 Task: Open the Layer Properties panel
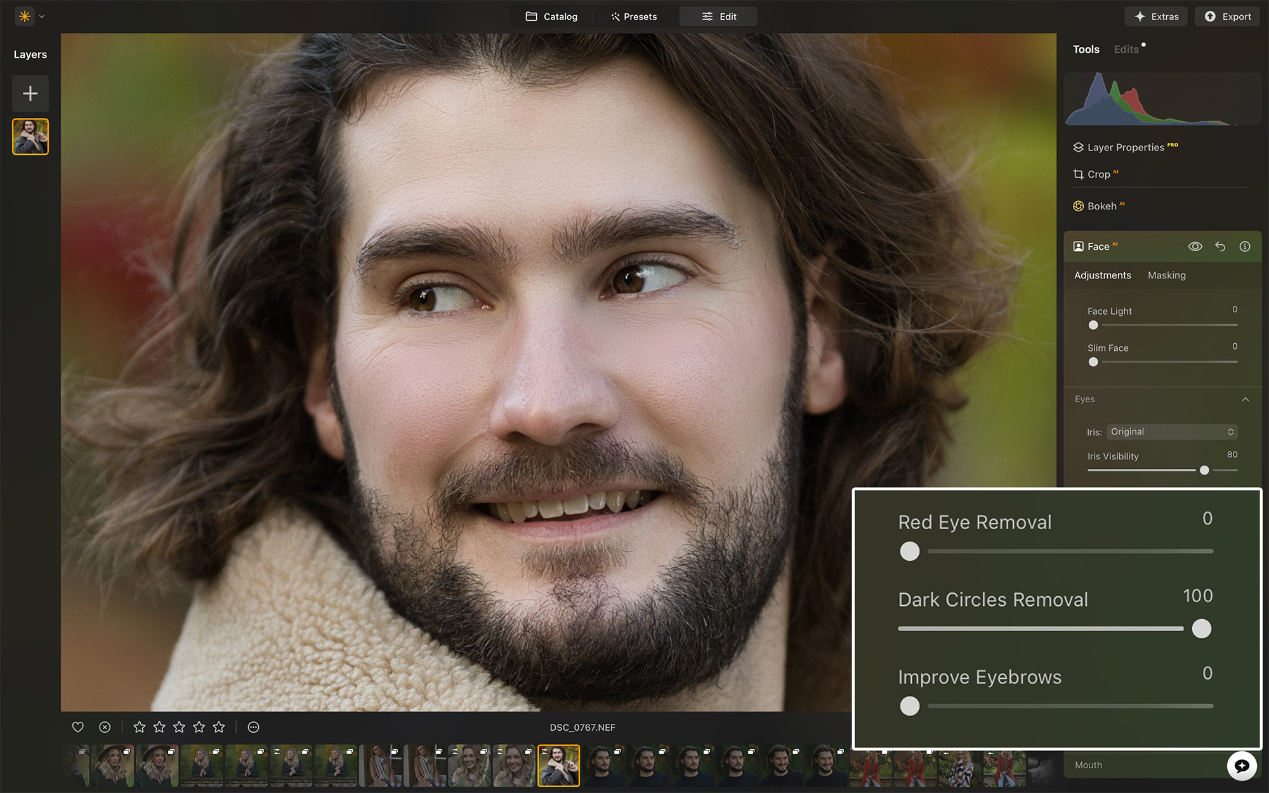tap(1131, 147)
